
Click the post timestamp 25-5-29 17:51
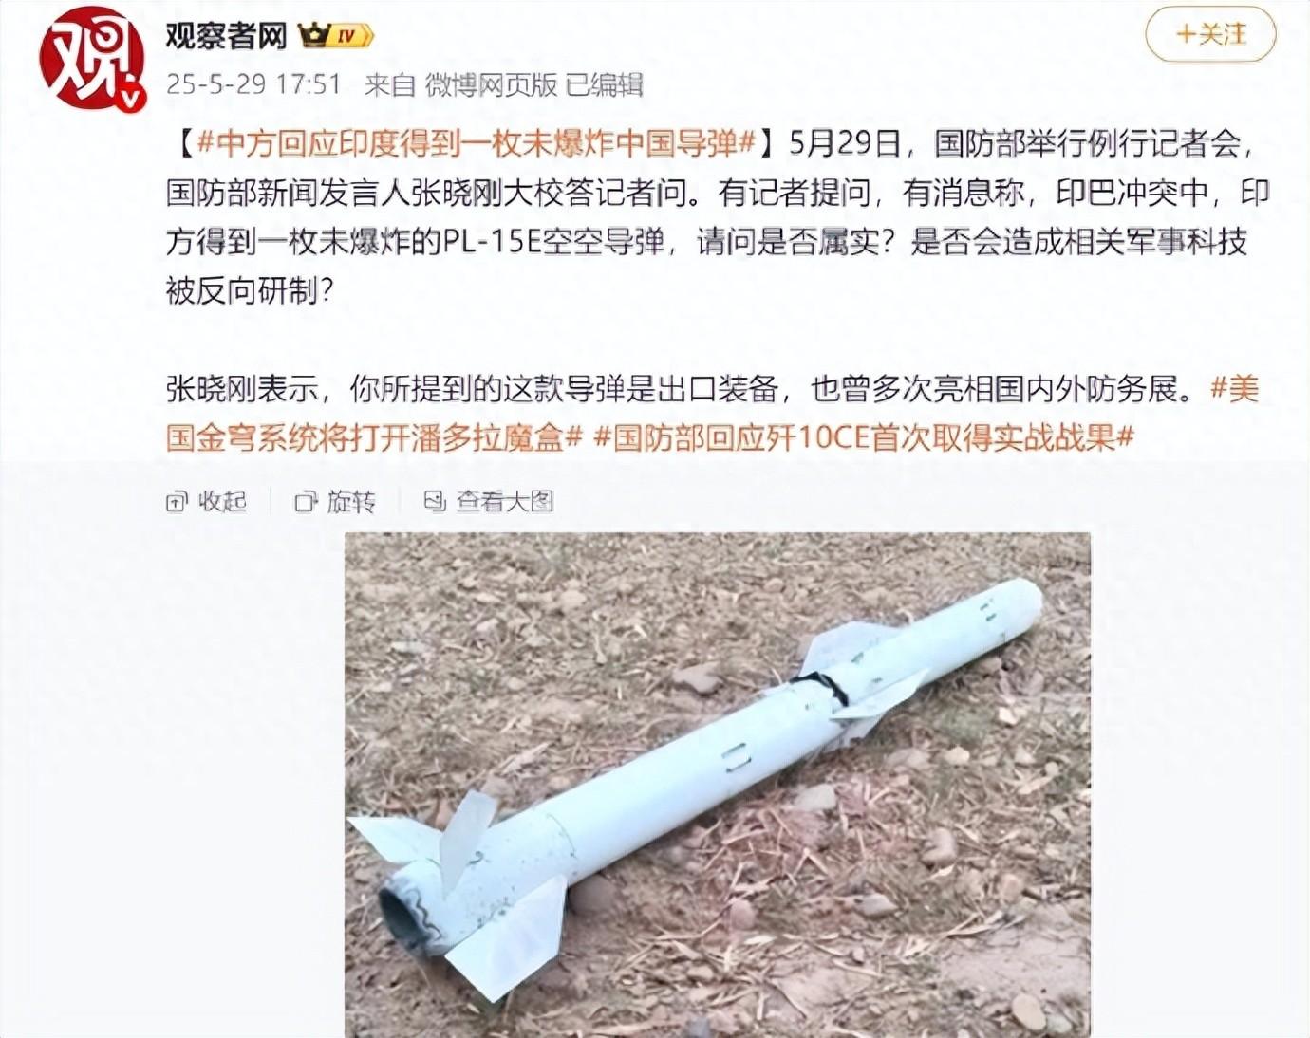click(253, 84)
